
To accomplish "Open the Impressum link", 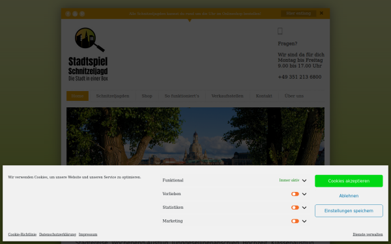I will [88, 234].
